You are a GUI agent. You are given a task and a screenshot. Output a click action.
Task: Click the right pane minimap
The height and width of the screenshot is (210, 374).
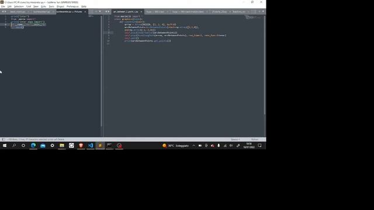253,17
